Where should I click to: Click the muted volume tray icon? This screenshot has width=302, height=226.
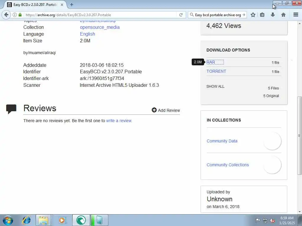pos(272,220)
